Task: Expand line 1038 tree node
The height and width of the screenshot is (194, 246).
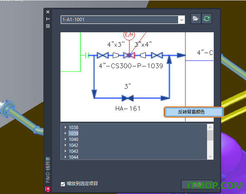Action: pos(65,127)
